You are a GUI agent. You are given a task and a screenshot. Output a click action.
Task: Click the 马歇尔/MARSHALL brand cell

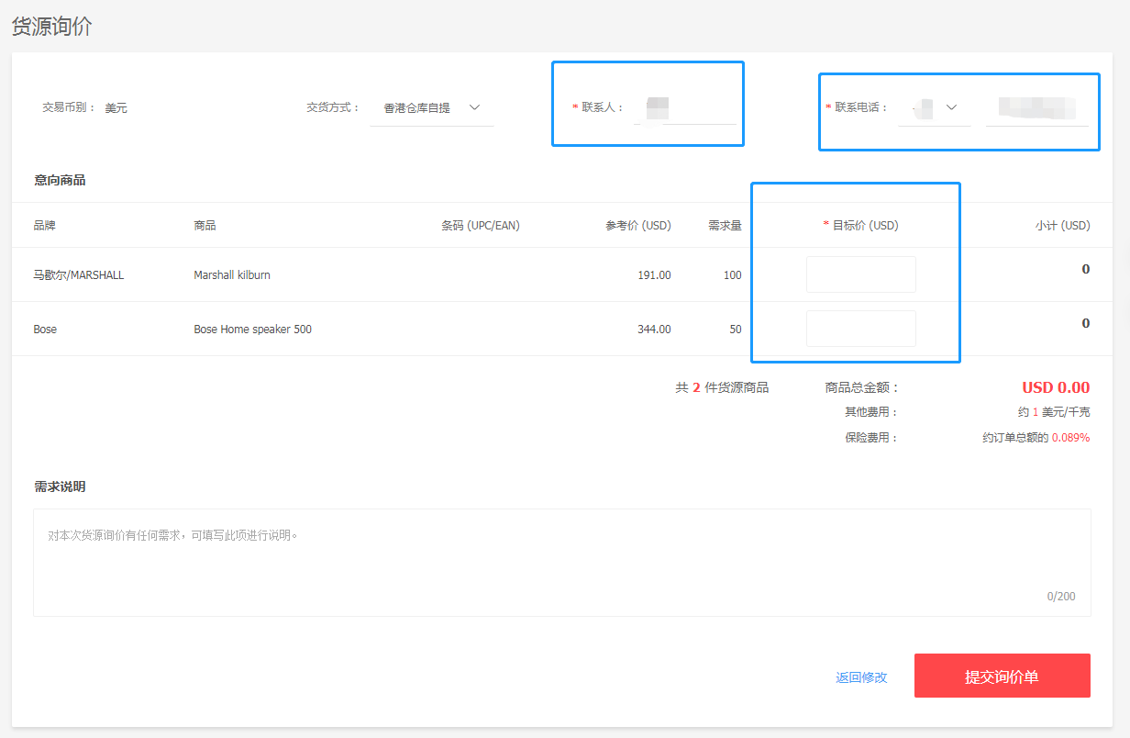pos(79,274)
